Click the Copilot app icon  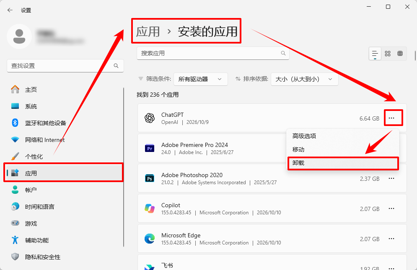coord(150,208)
